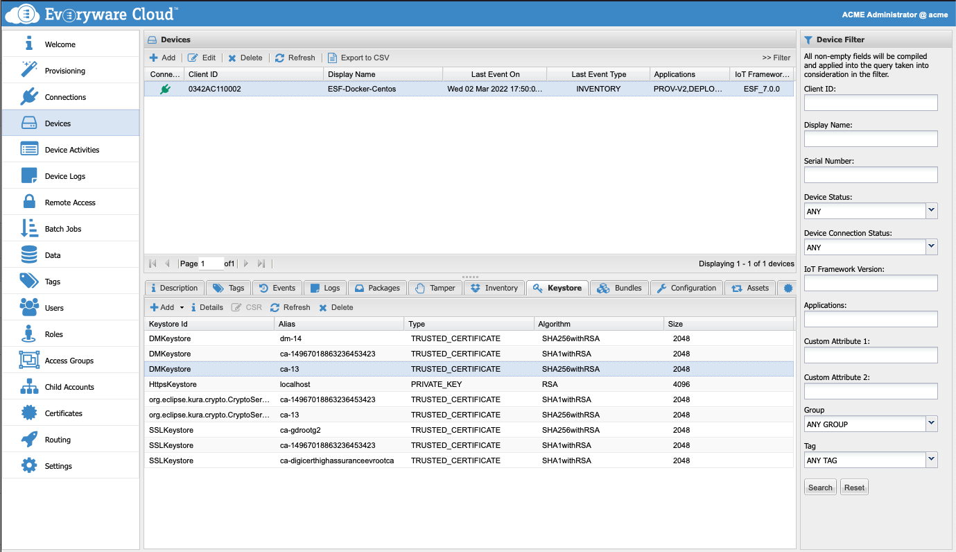
Task: Switch to the Description tab
Action: [175, 288]
